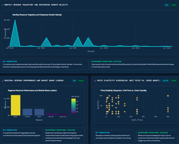Select the Central region bar
This screenshot has width=179, height=144.
[63, 115]
